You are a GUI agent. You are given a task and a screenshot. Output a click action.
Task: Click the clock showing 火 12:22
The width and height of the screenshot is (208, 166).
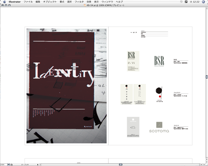click(x=195, y=2)
